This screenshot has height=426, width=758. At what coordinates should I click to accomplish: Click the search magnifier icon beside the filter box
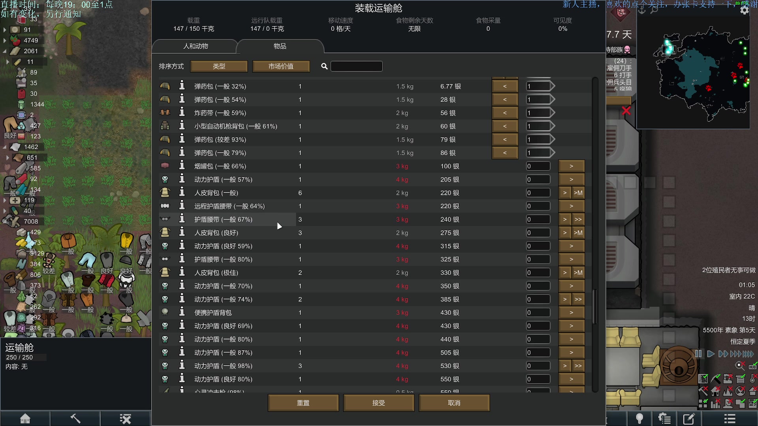click(324, 66)
